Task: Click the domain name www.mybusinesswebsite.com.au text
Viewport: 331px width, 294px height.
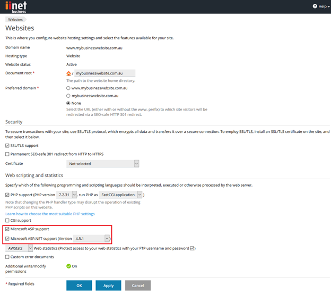Action: tap(94, 48)
